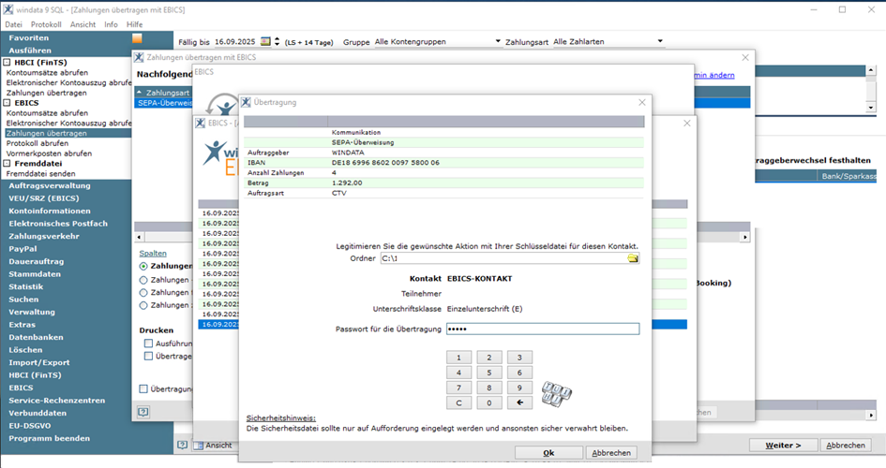The height and width of the screenshot is (468, 886).
Task: Close the Übertragung dialog with X
Action: (x=642, y=102)
